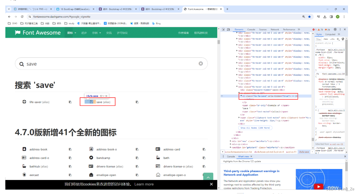Copy icon next to save (alias)
359x194 pixels.
coord(137,102)
